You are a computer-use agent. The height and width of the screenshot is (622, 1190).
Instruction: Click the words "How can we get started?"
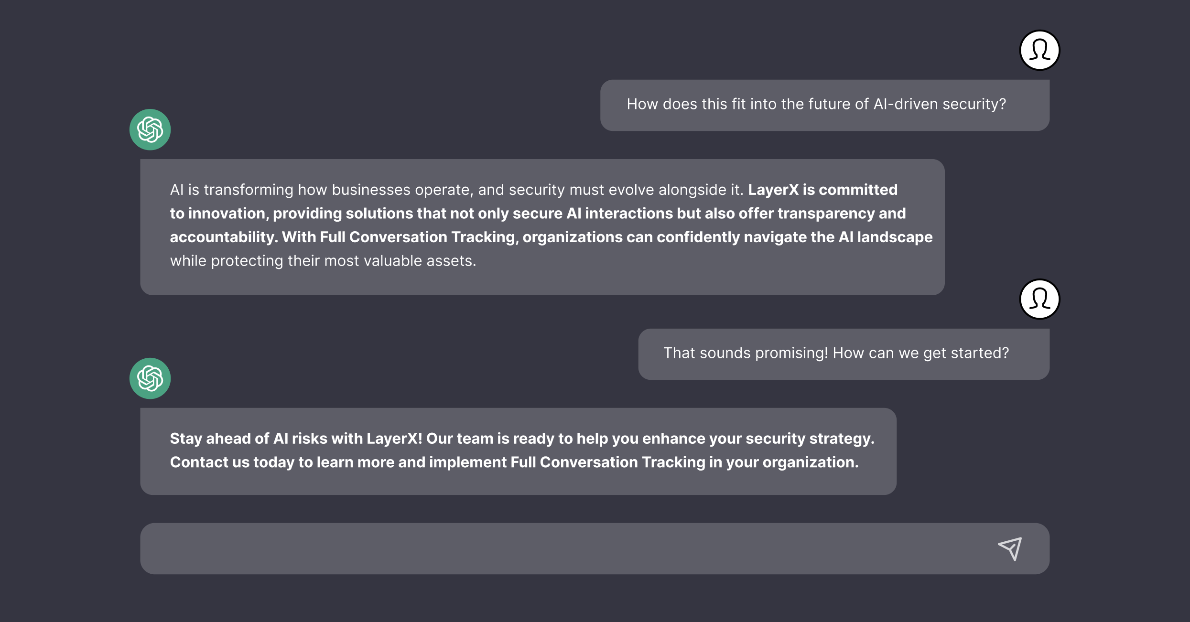click(x=921, y=353)
